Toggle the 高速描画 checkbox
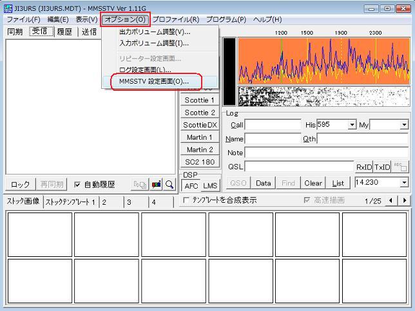Viewport: 415px width, 311px height. pyautogui.click(x=307, y=200)
